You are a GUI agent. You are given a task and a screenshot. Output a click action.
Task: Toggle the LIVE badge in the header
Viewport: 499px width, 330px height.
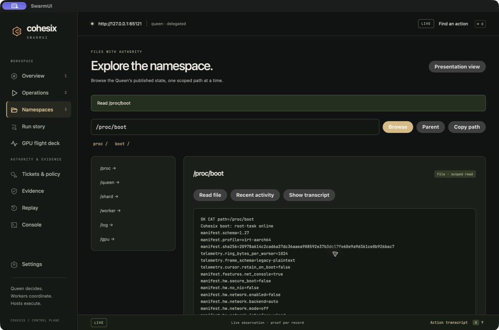[x=426, y=24]
